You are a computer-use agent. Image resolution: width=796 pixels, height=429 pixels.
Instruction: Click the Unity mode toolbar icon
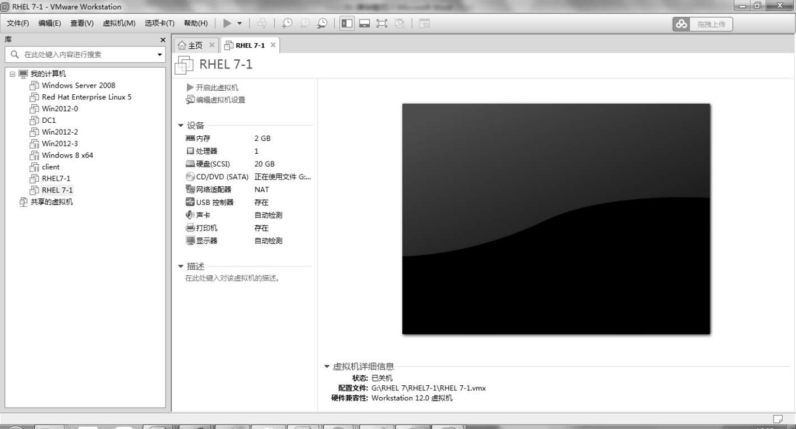[399, 23]
